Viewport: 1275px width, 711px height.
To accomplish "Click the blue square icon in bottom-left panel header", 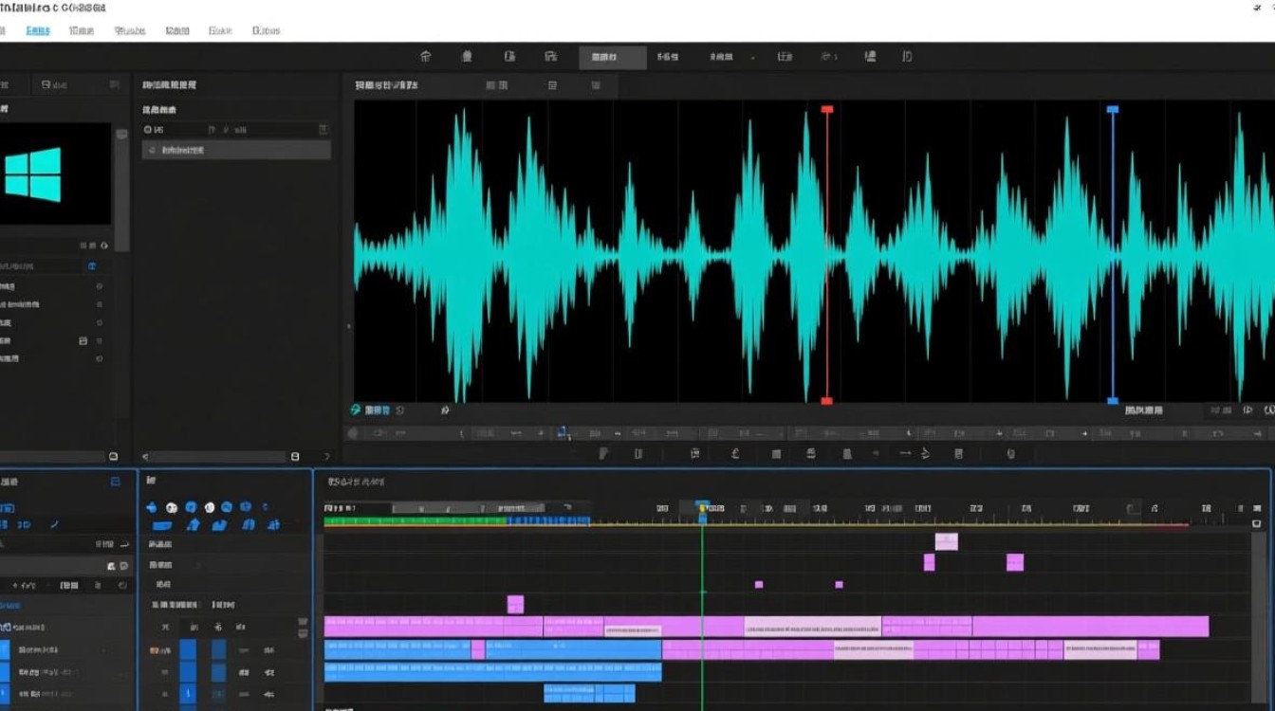I will click(116, 482).
